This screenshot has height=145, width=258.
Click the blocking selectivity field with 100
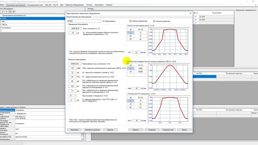72,86
